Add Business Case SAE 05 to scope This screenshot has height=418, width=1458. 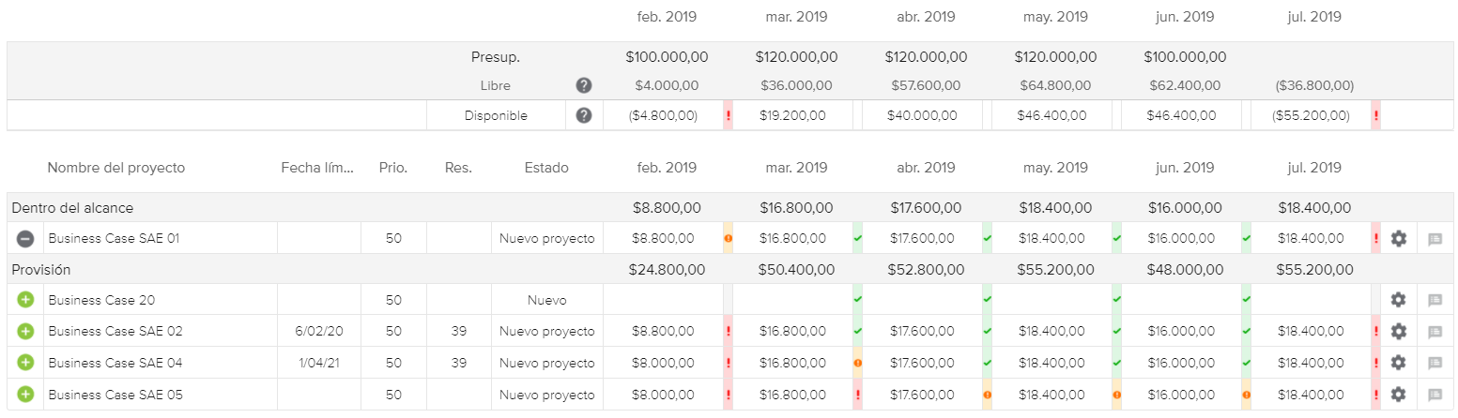point(25,395)
